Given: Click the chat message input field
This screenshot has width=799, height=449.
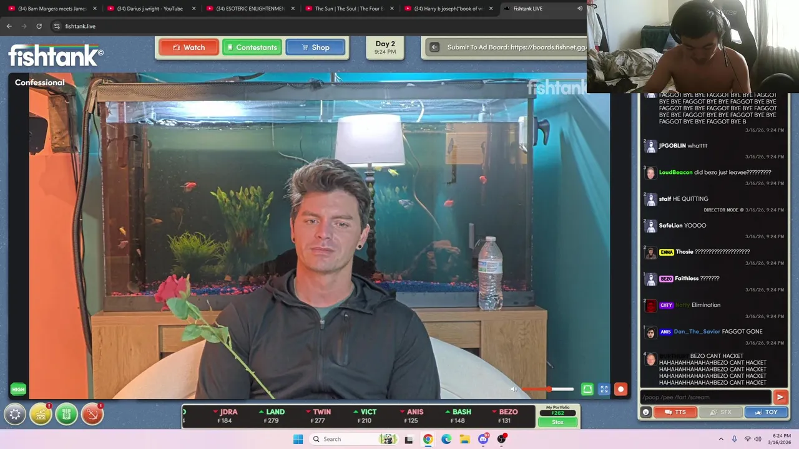Looking at the screenshot, I should coord(705,397).
